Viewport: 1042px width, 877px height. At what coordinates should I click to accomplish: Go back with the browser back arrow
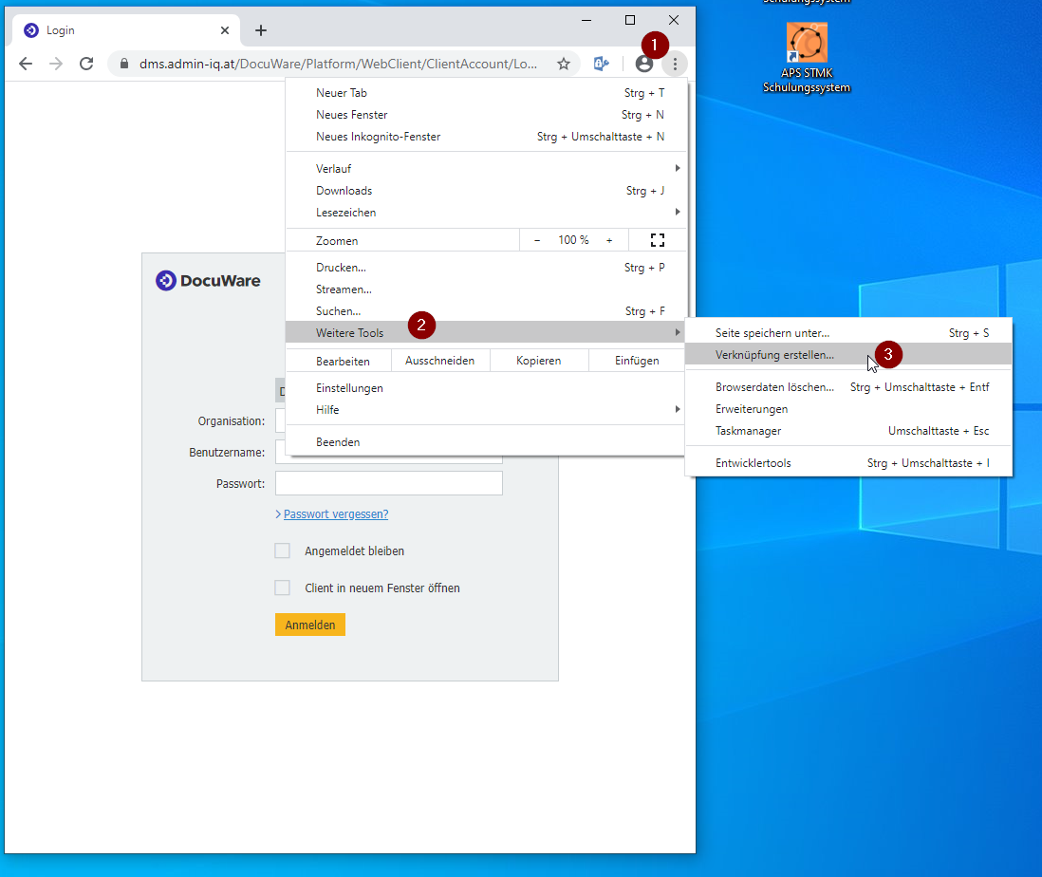[26, 64]
